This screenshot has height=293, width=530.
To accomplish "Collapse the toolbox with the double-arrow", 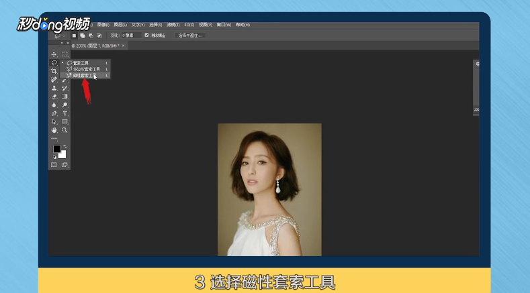I will (x=62, y=43).
